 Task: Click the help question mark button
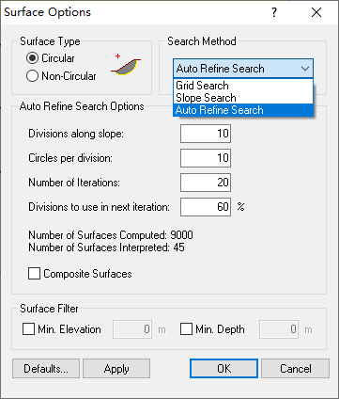tap(274, 12)
